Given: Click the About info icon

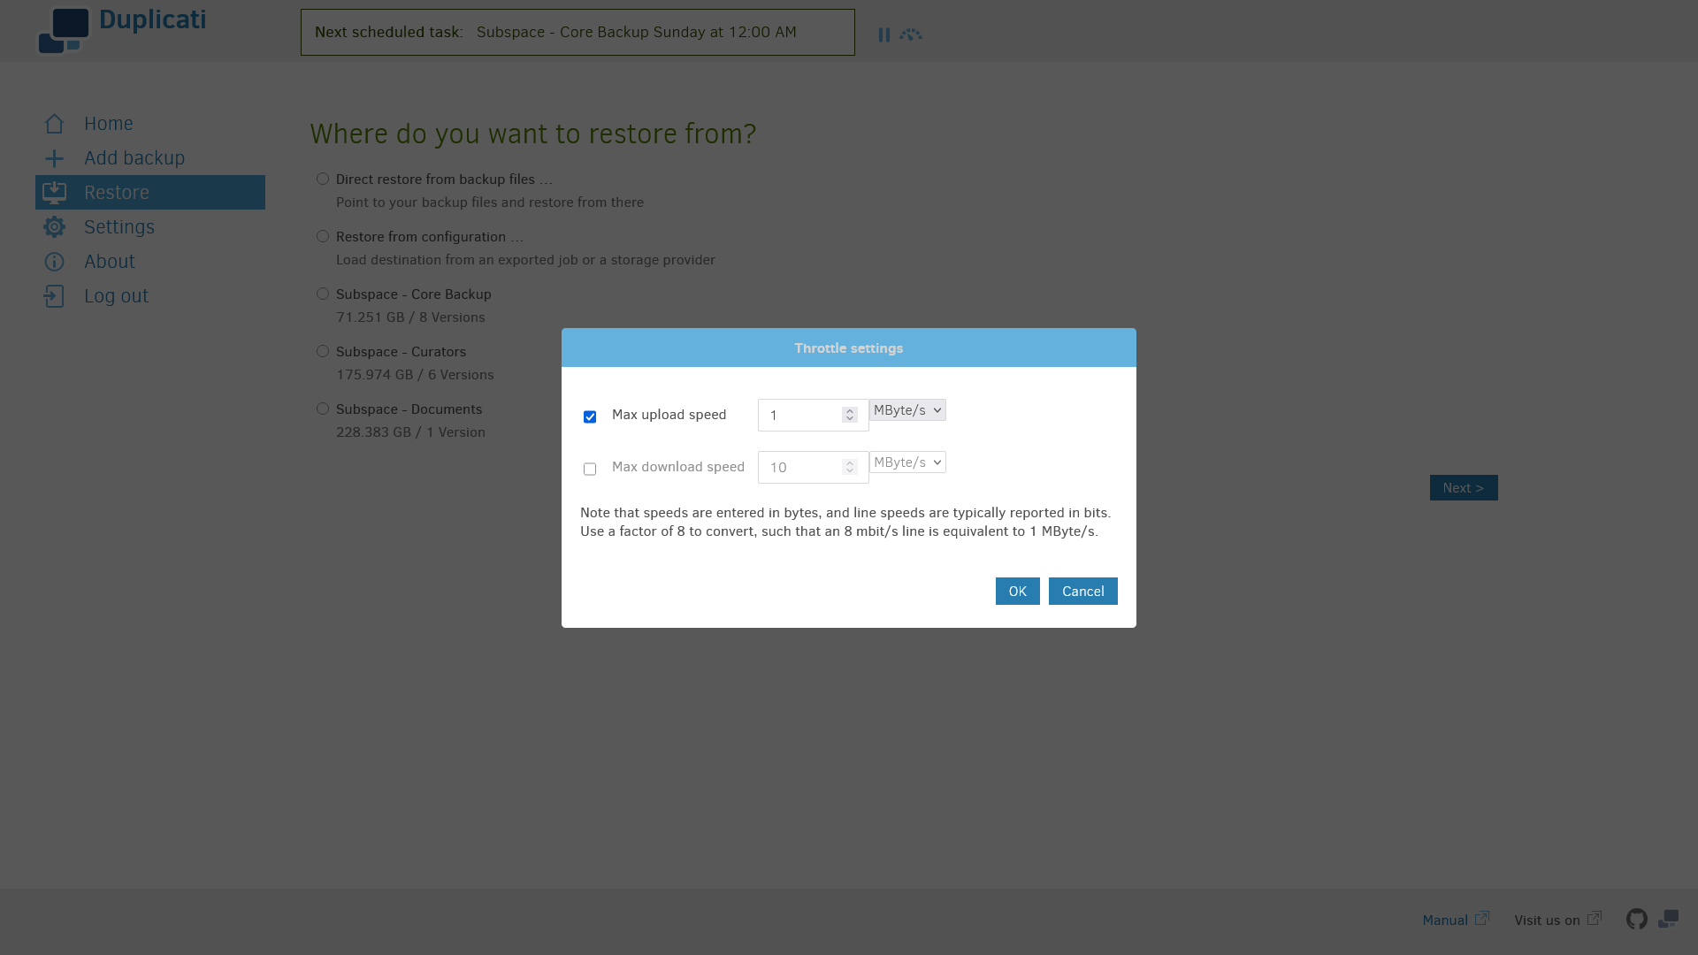Looking at the screenshot, I should [54, 262].
